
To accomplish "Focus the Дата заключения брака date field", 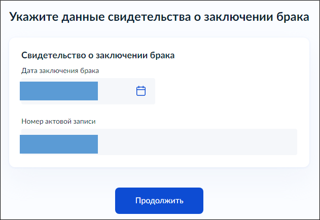I will tap(87, 91).
